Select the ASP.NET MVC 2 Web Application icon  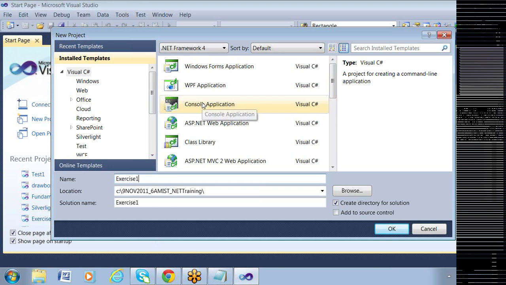click(171, 161)
